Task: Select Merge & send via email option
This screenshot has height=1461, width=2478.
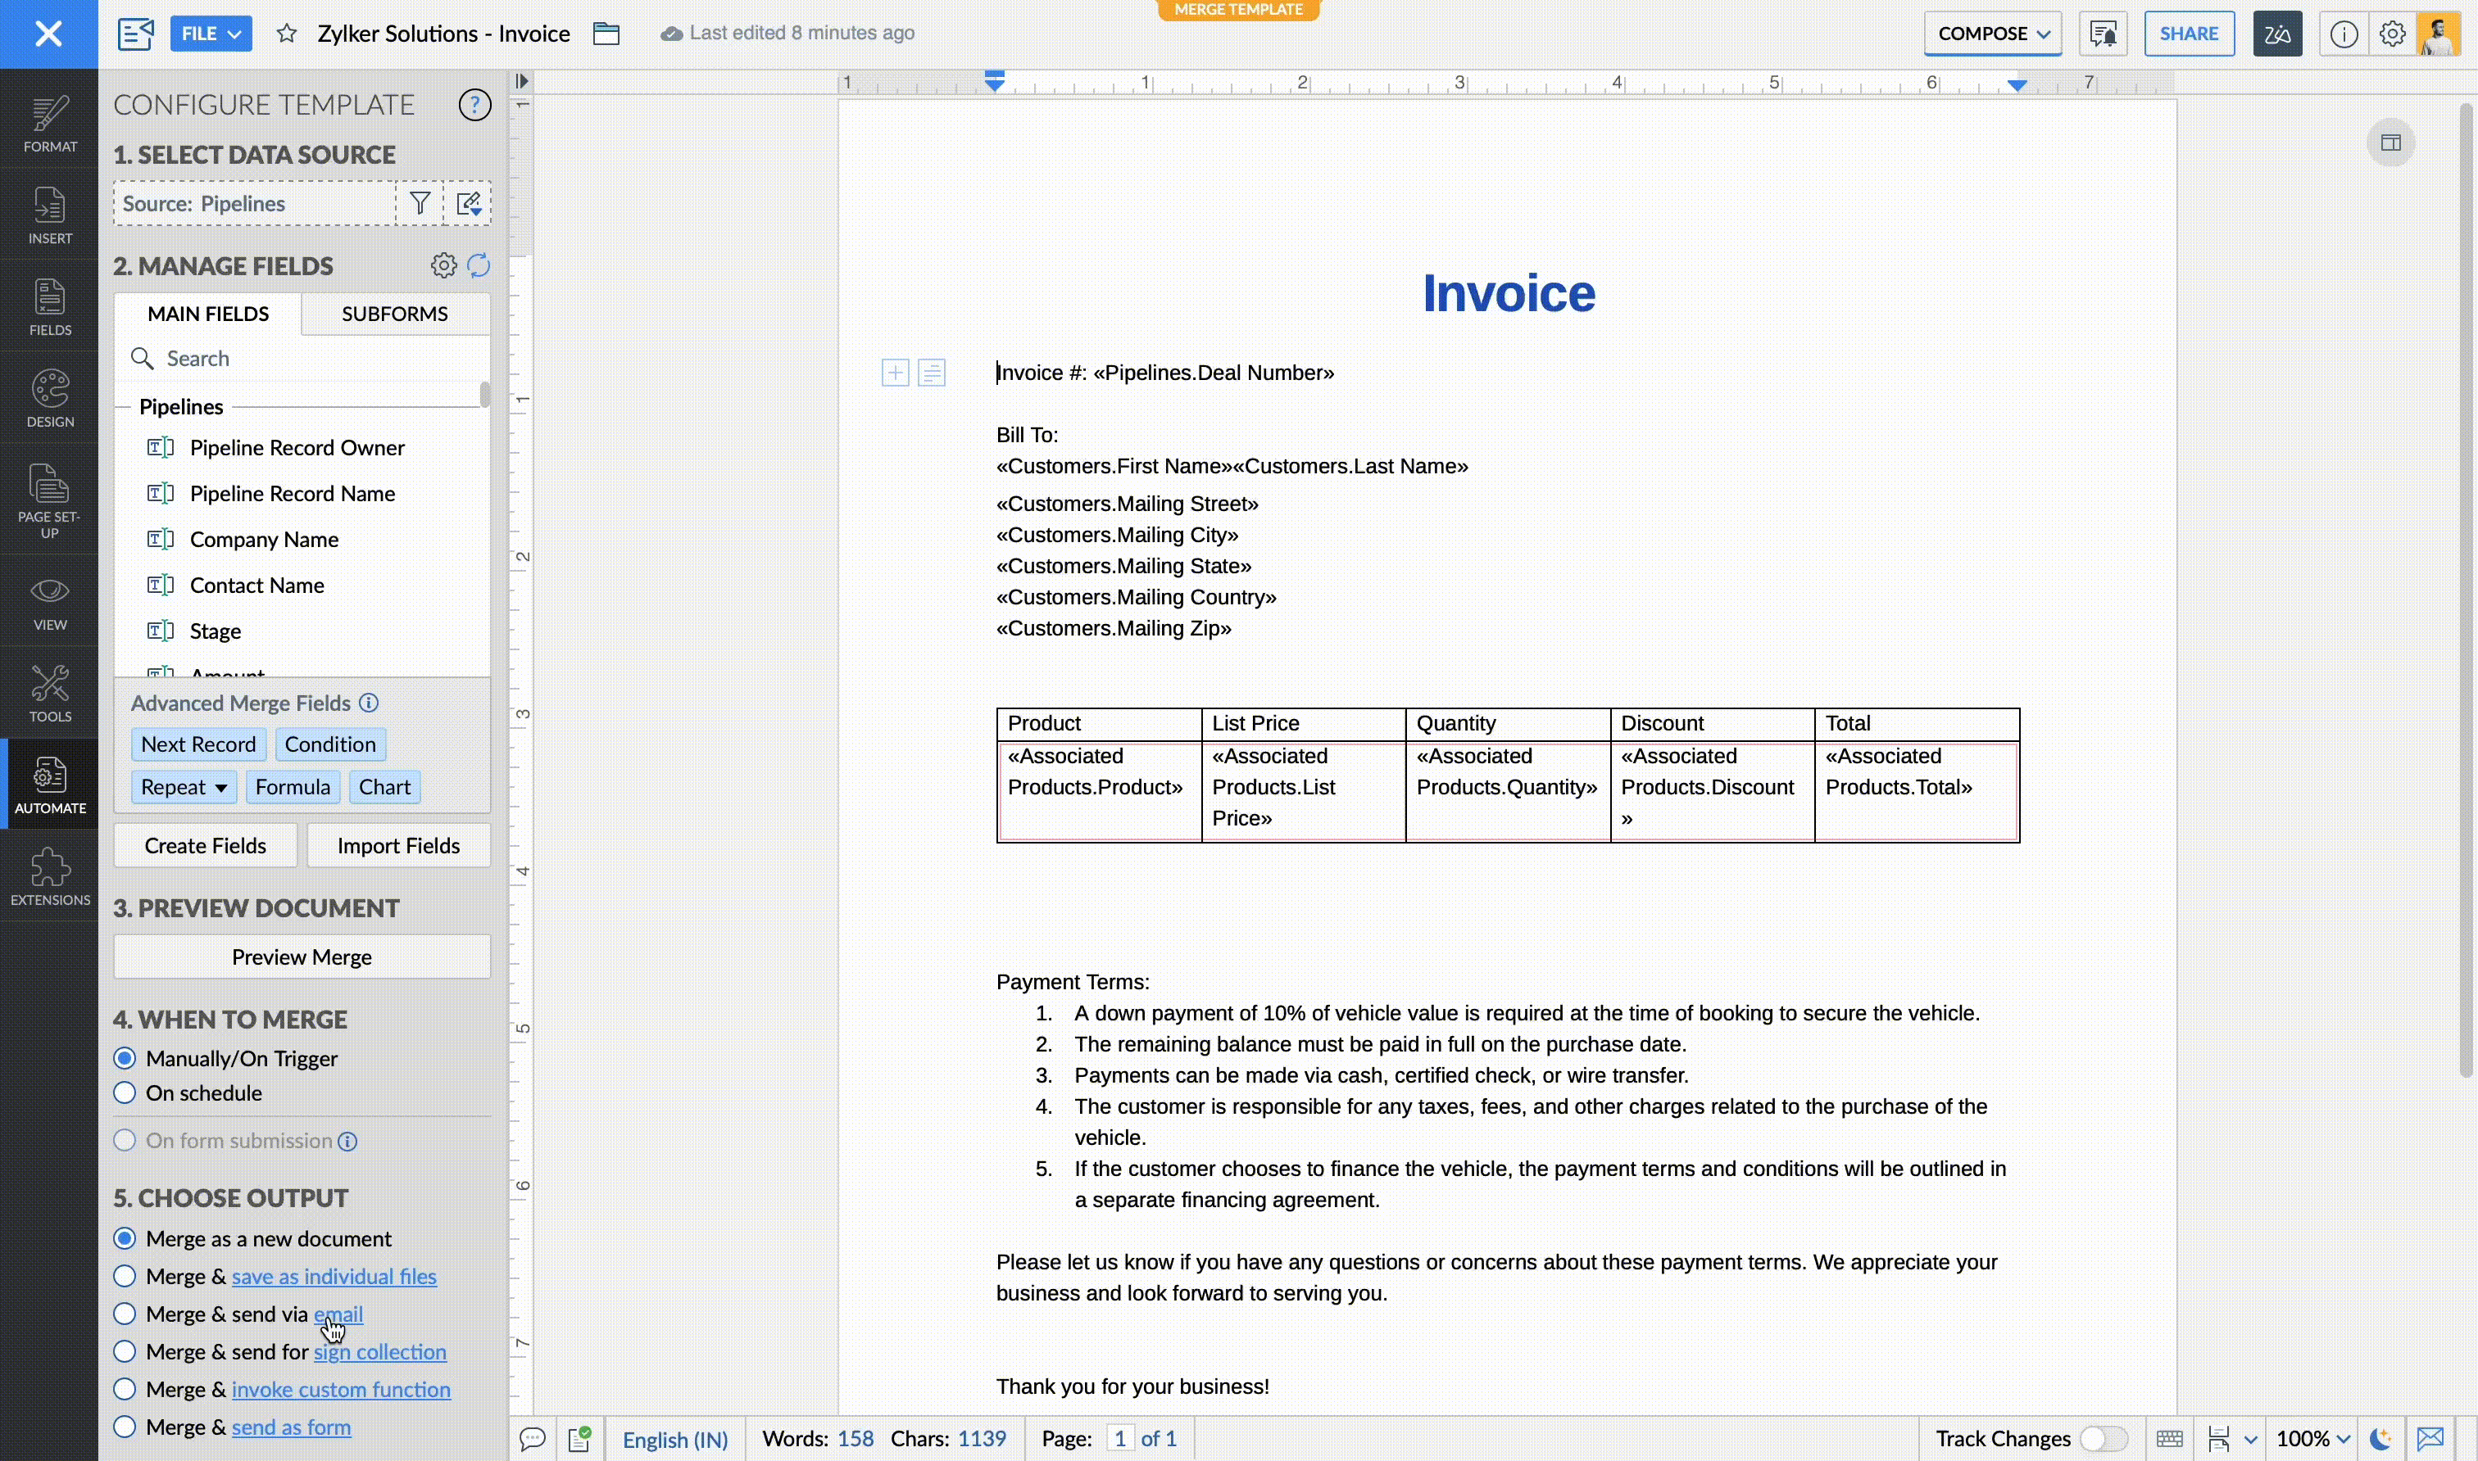Action: (125, 1314)
